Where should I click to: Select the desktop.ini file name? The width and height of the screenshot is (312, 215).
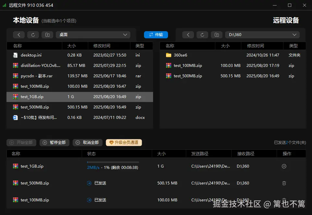click(31, 55)
